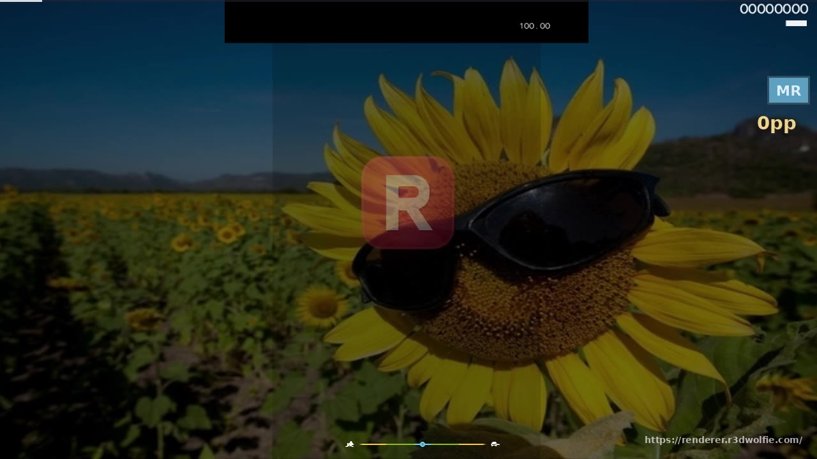Viewport: 817px width, 459px height.
Task: Click the 0pp performance counter
Action: click(x=777, y=123)
